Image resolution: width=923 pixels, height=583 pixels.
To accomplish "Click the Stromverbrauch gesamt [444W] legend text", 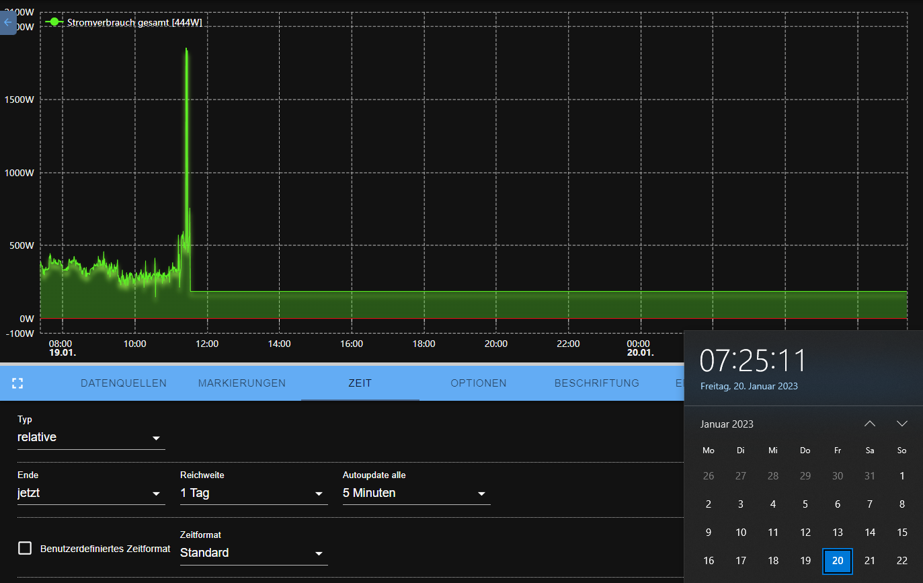I will 134,22.
